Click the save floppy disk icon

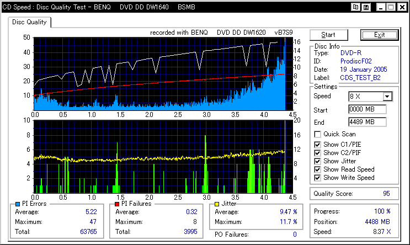click(366, 7)
